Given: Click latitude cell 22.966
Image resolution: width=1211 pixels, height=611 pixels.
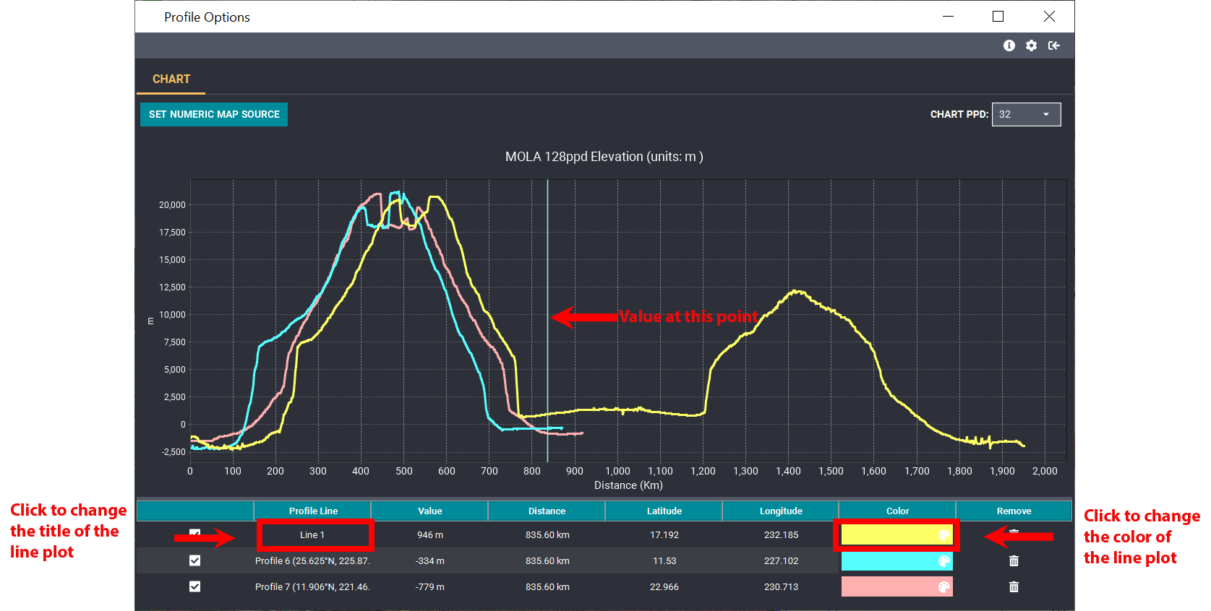Looking at the screenshot, I should click(664, 586).
